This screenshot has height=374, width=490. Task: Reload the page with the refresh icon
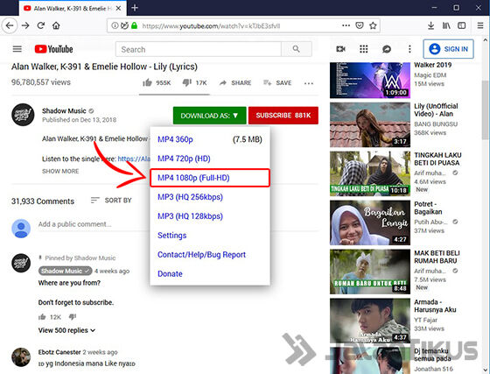41,25
